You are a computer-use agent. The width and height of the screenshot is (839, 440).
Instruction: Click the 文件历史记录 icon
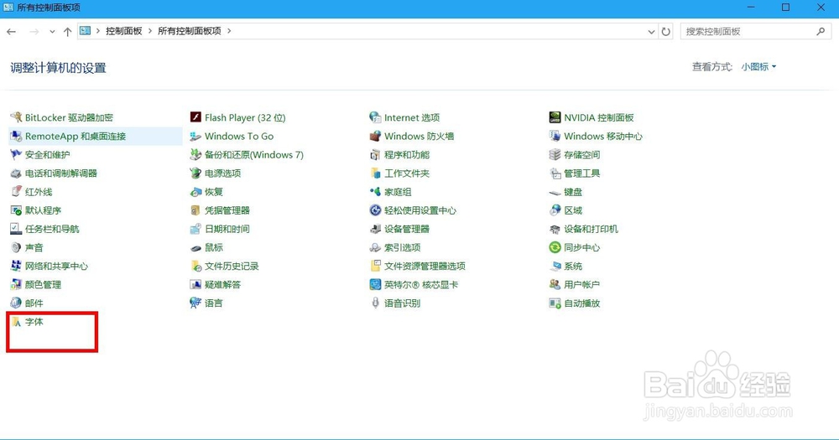click(195, 266)
